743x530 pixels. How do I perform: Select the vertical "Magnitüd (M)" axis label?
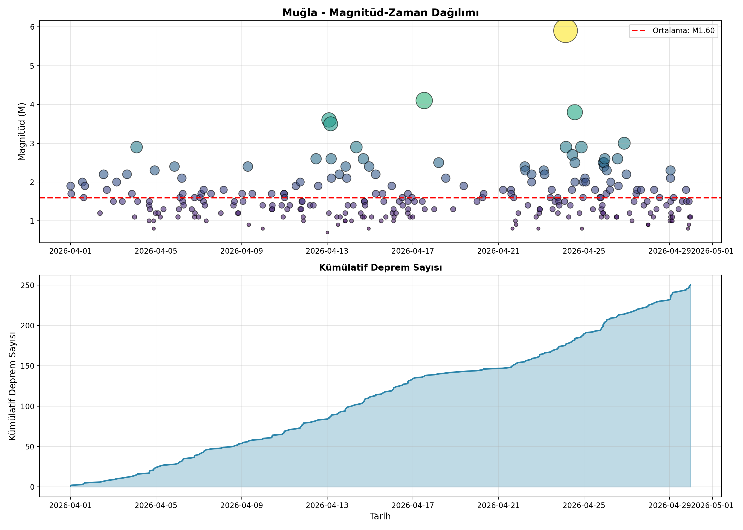[x=21, y=132]
